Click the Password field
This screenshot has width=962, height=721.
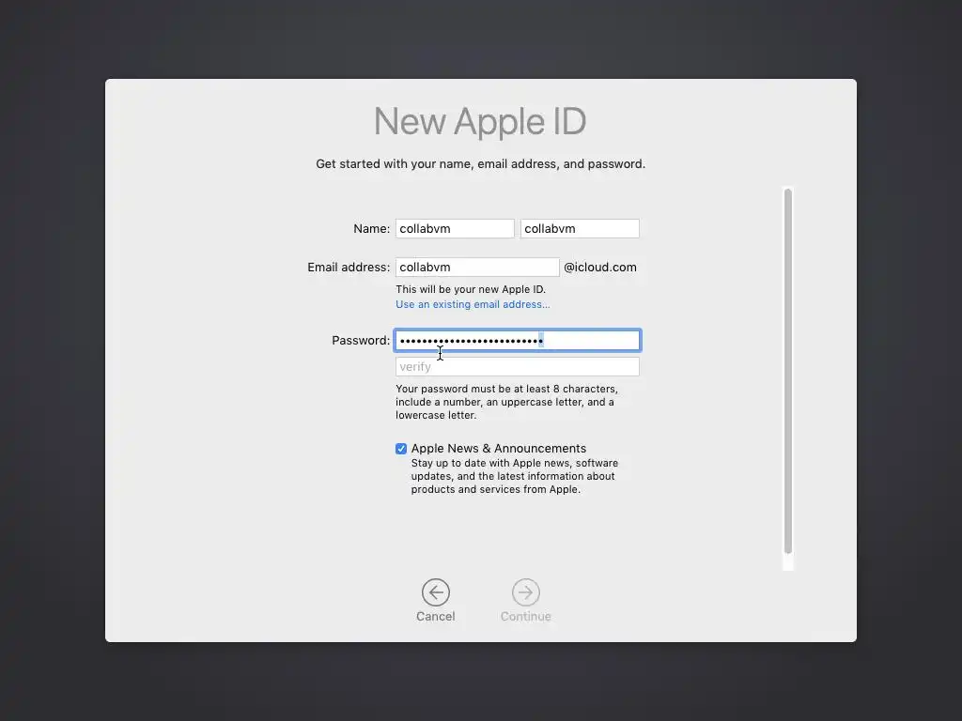click(518, 340)
